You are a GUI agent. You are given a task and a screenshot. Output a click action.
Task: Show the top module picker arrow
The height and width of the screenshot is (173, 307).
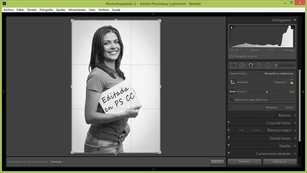[x=153, y=14]
